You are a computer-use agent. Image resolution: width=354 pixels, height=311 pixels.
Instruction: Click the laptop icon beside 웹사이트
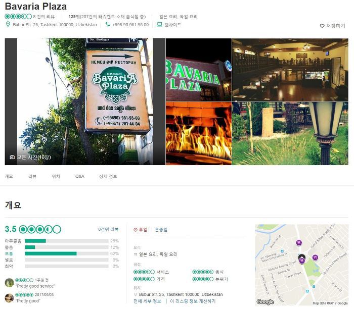(x=160, y=24)
